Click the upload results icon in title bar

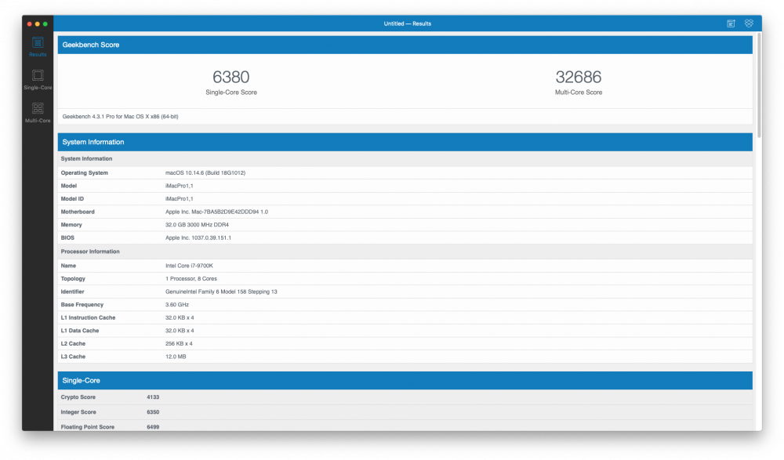coord(731,24)
